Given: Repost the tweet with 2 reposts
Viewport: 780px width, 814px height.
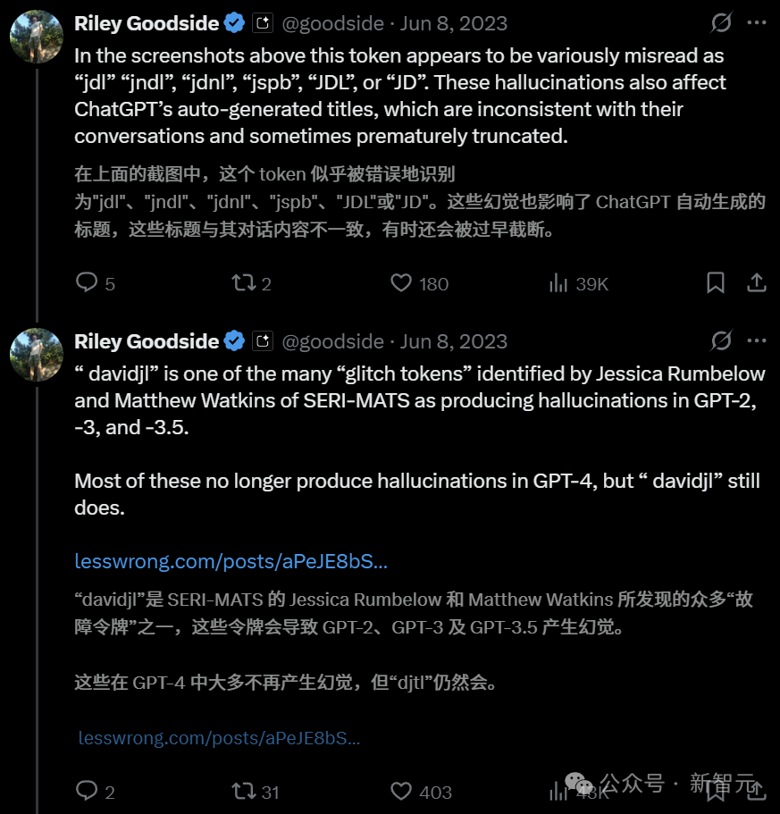Looking at the screenshot, I should 243,283.
